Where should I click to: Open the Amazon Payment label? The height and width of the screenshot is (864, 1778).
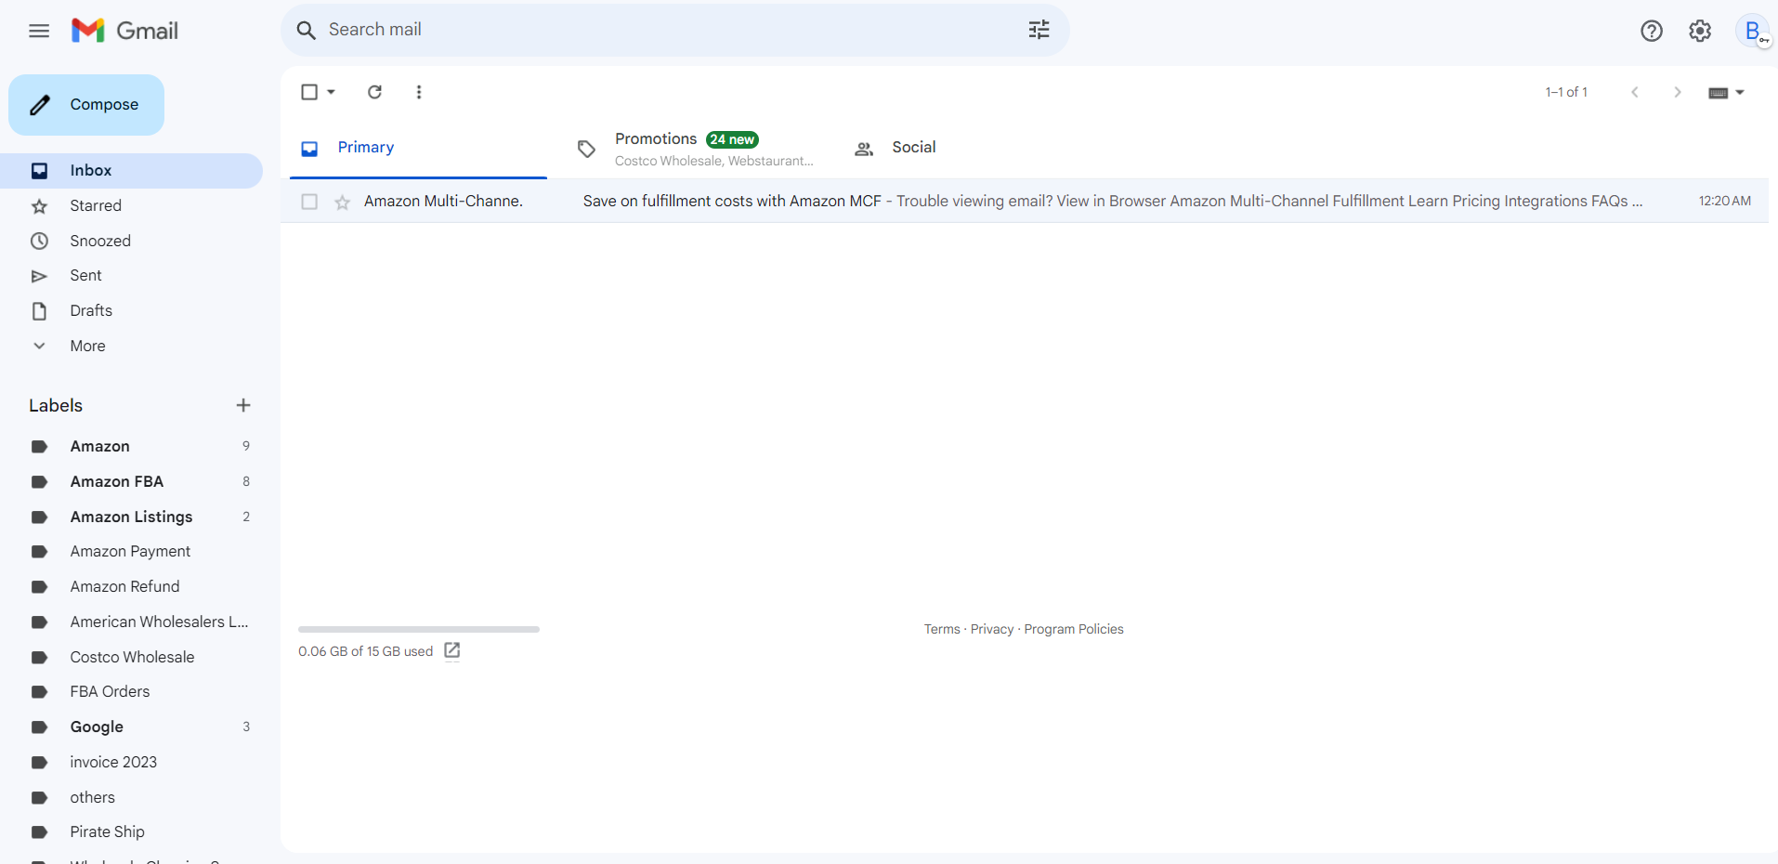pos(131,552)
